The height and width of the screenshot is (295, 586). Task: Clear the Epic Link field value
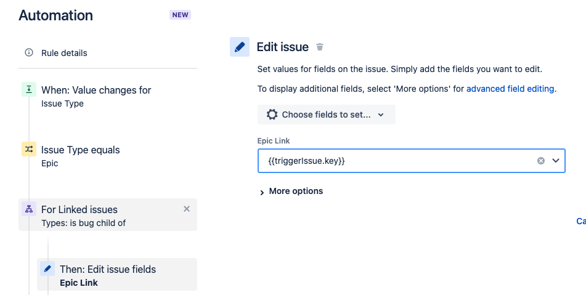541,161
